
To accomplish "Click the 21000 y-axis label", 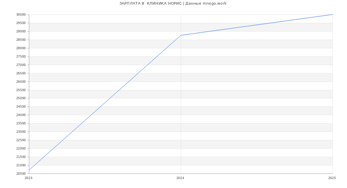I will pos(21,165).
